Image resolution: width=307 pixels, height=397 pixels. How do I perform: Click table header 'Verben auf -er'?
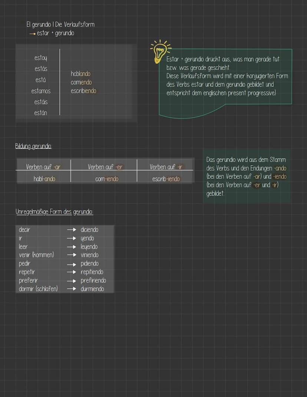(x=105, y=167)
